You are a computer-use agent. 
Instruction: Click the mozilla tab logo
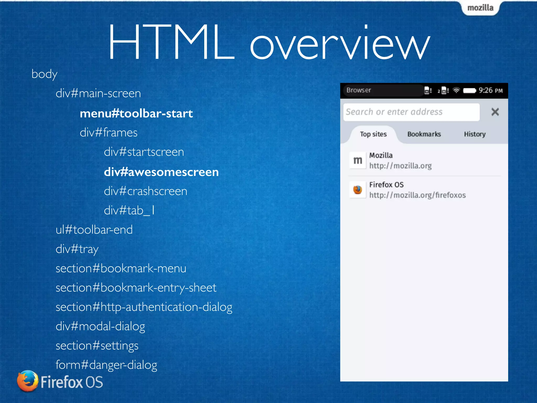480,8
